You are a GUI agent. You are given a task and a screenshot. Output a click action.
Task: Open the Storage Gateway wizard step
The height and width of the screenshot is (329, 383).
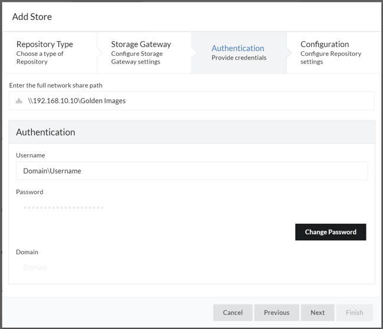143,53
